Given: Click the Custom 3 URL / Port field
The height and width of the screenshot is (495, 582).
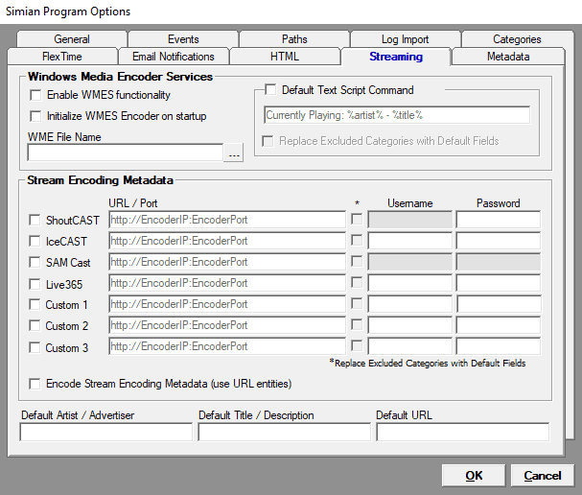Looking at the screenshot, I should pyautogui.click(x=227, y=346).
